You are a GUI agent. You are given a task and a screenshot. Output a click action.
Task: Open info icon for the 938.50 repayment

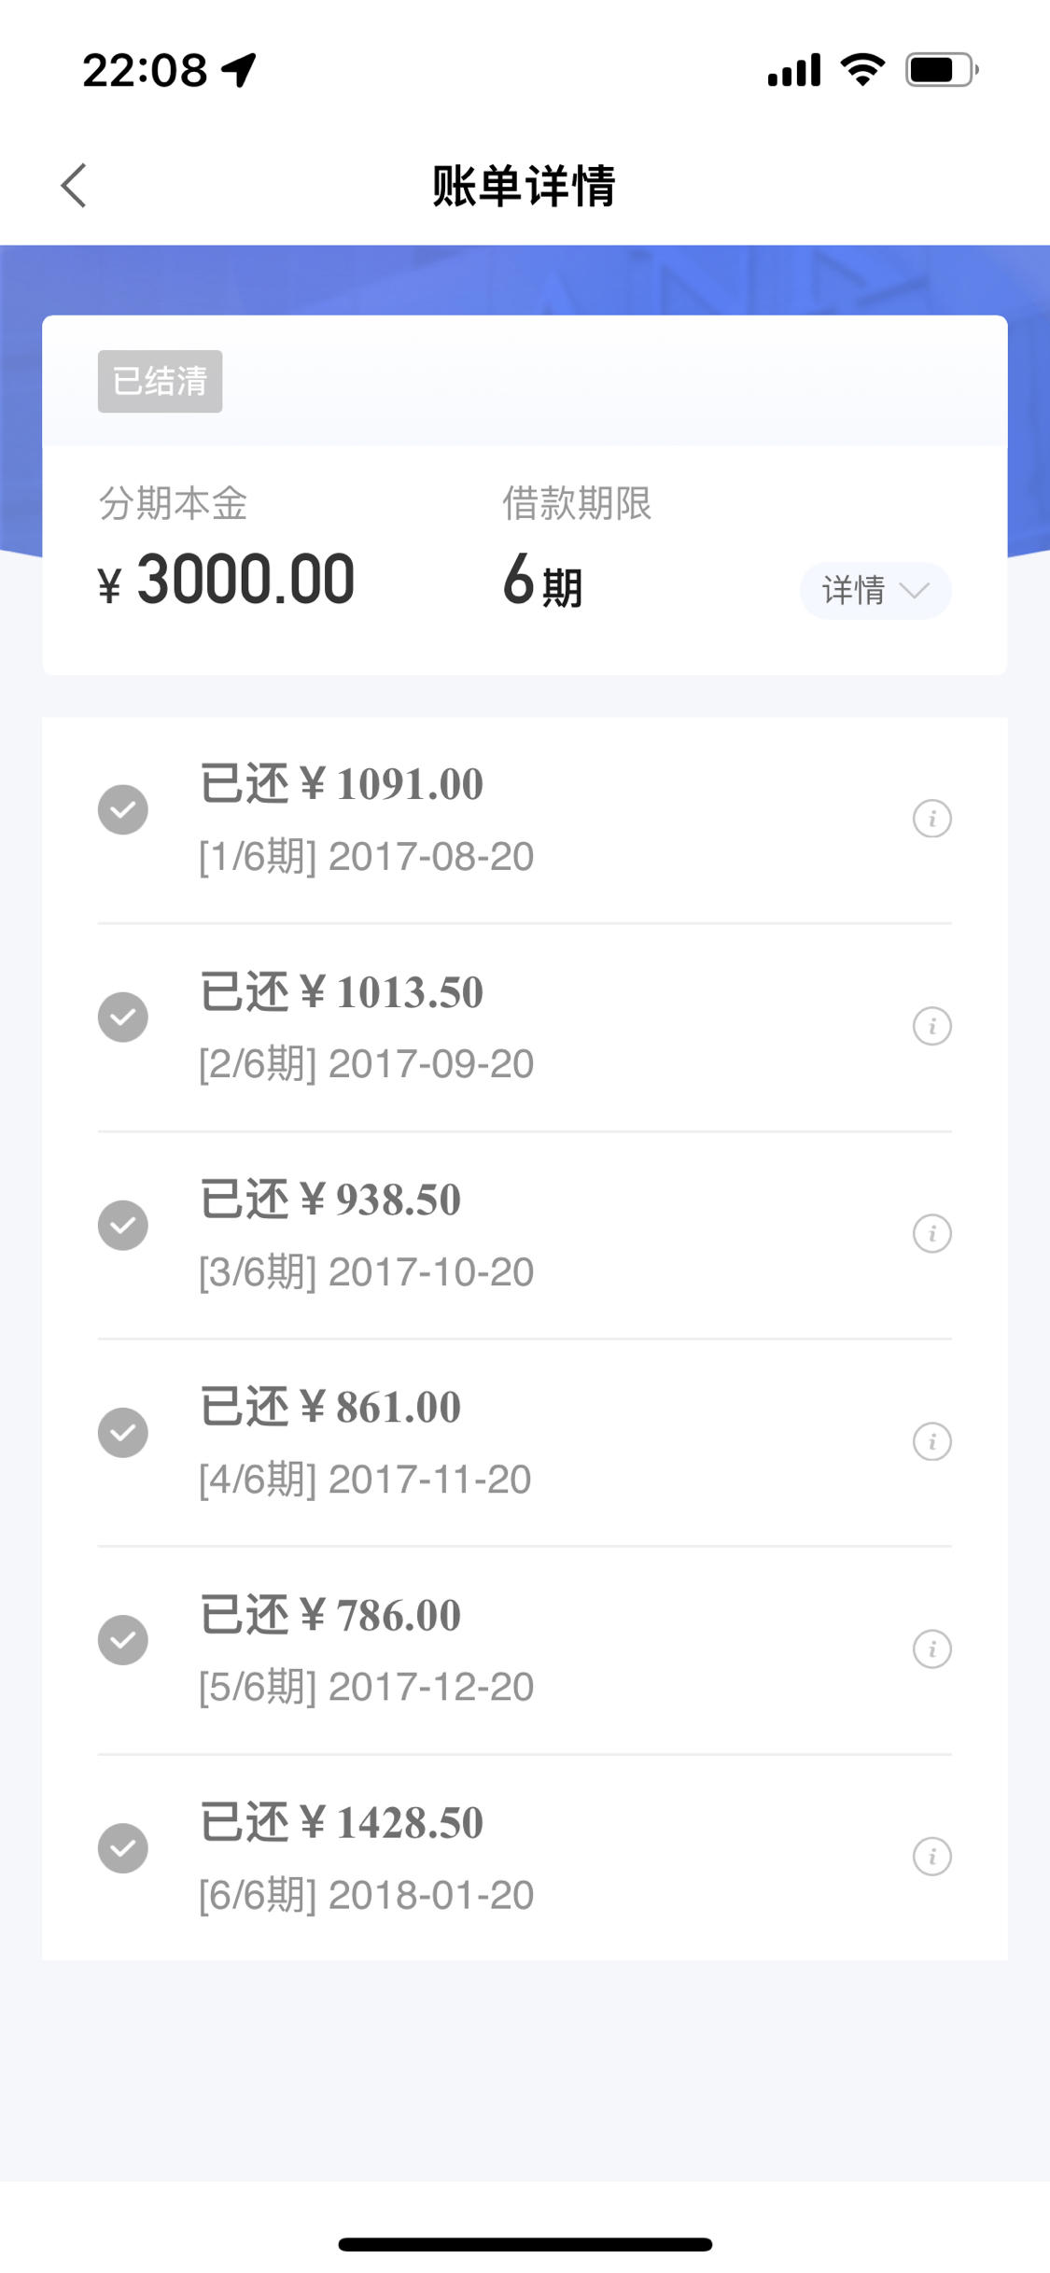point(931,1233)
